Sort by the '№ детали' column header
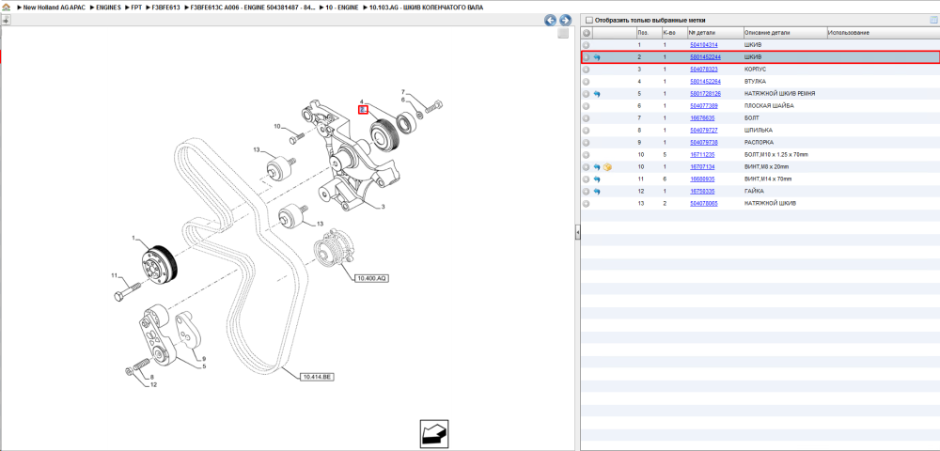 coord(714,32)
